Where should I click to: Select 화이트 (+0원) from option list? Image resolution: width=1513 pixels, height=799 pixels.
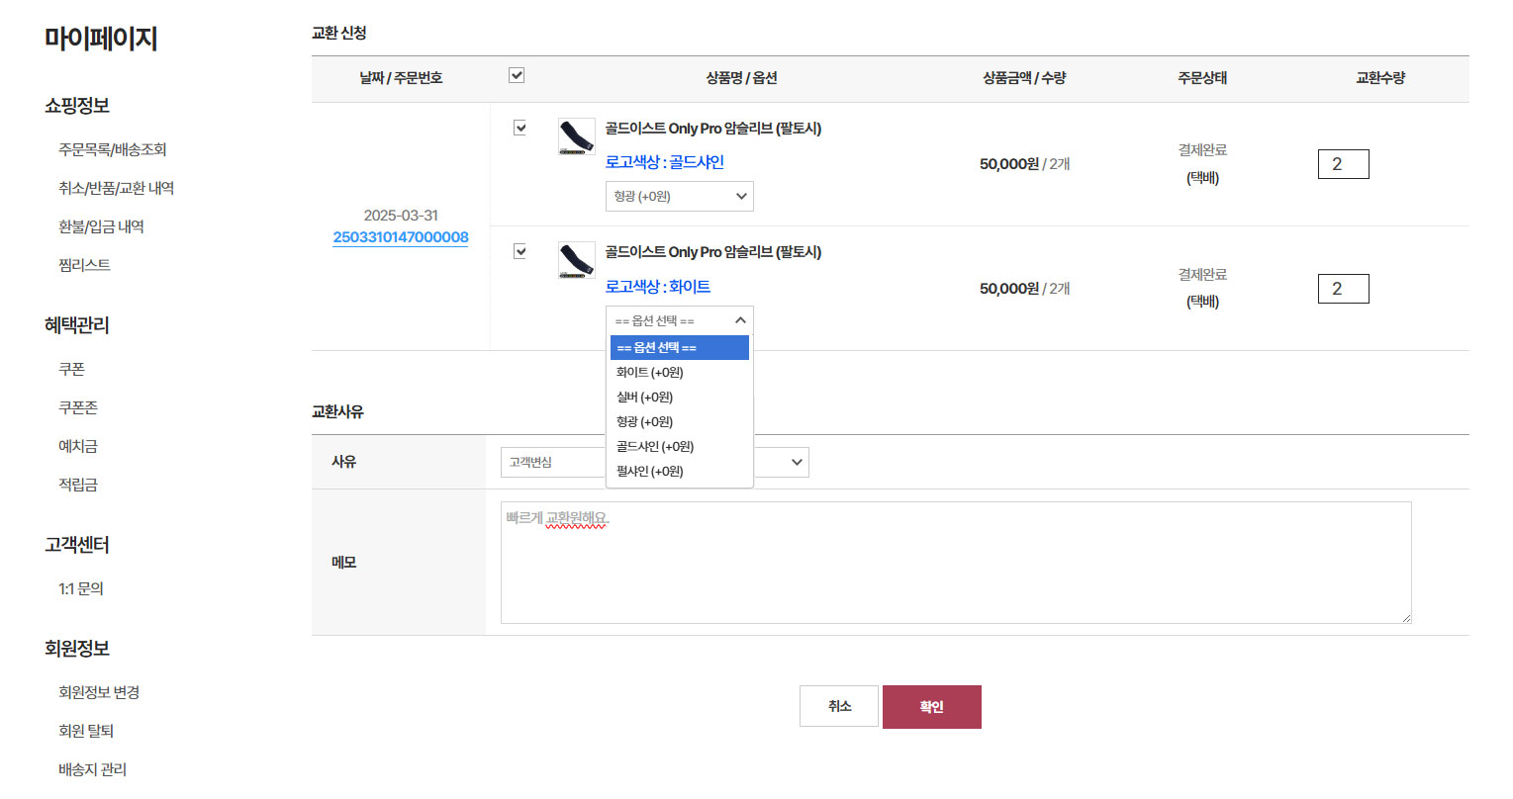pos(680,373)
